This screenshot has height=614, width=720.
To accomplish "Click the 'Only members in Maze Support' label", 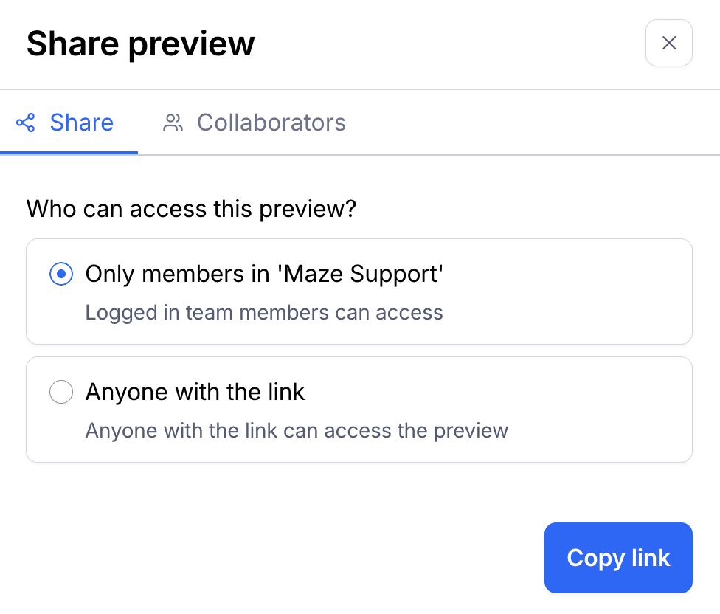I will (x=264, y=275).
